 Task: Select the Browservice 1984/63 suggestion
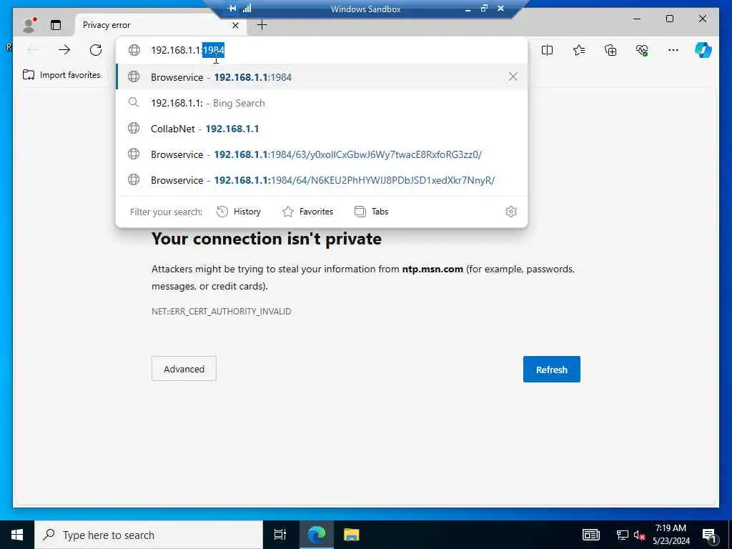[322, 154]
